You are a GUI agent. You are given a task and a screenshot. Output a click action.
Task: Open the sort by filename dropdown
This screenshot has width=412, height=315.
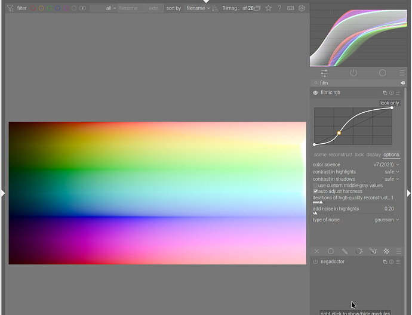pos(198,8)
